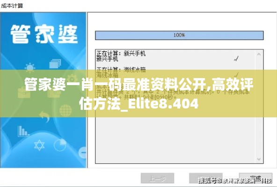Click the checkmark beside 新兴手机
The height and width of the screenshot is (187, 277).
(x=236, y=58)
